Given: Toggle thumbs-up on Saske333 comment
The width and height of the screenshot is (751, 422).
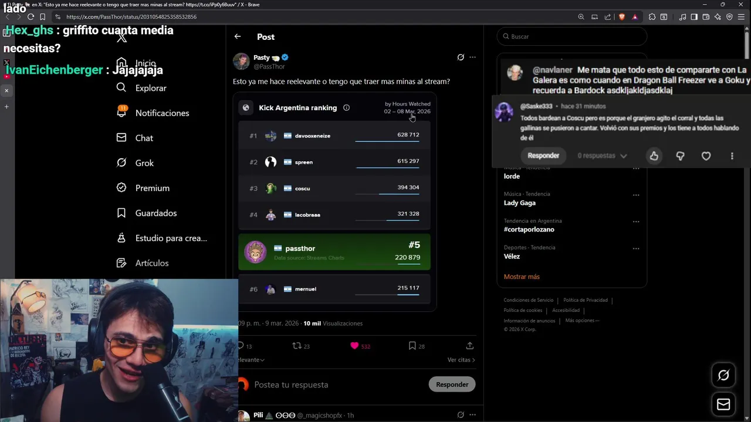Looking at the screenshot, I should 654,156.
